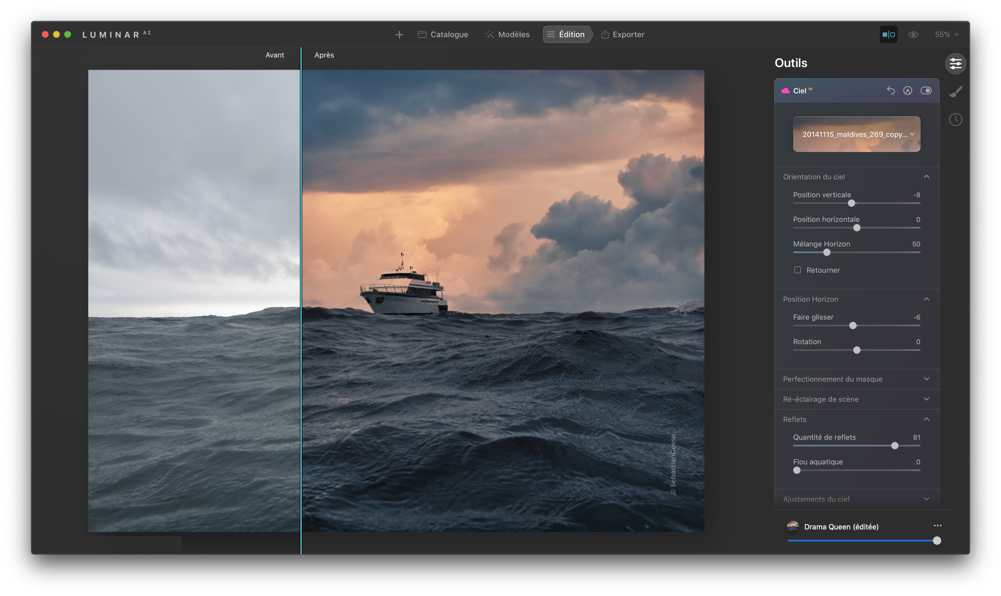Switch to the Modèles tab
The width and height of the screenshot is (1001, 596).
point(508,35)
